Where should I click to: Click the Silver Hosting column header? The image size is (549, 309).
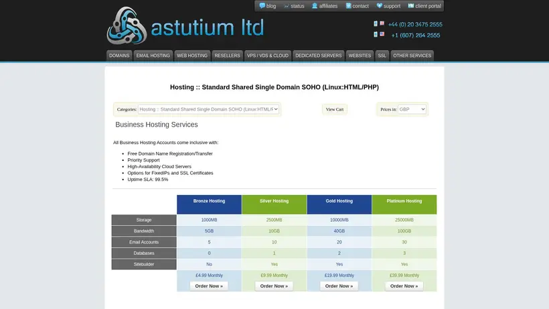pos(274,204)
